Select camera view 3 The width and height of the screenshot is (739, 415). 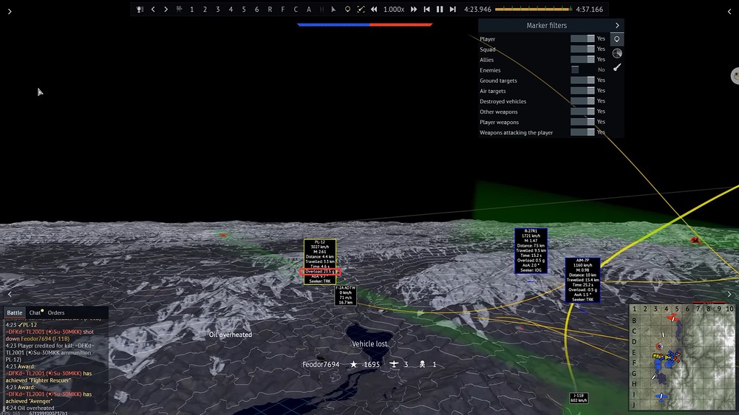coord(218,10)
